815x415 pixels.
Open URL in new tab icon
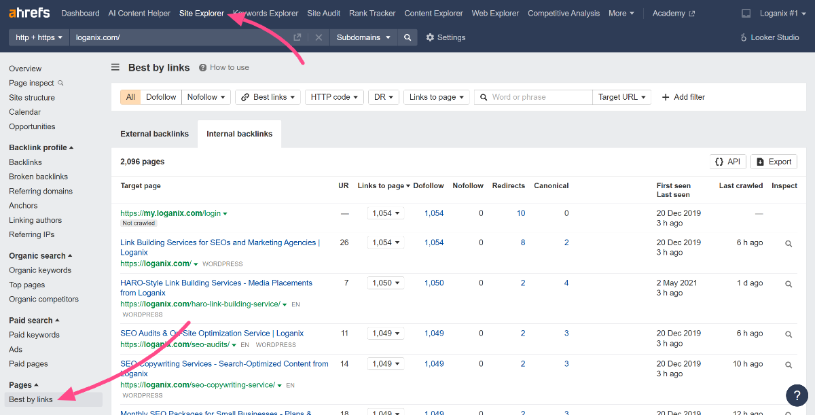(297, 37)
